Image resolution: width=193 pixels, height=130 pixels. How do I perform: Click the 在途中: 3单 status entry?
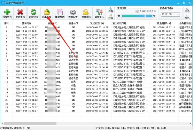pos(118,128)
